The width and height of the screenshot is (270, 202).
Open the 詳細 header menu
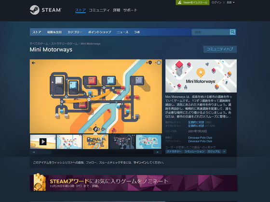(x=116, y=10)
